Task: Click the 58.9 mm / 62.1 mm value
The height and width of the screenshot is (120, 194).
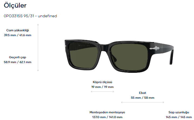Action: tap(18, 62)
